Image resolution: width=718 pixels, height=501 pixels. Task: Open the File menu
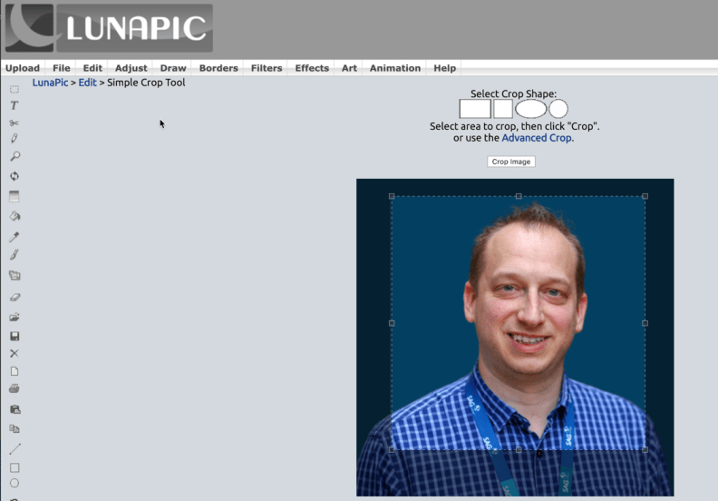62,68
